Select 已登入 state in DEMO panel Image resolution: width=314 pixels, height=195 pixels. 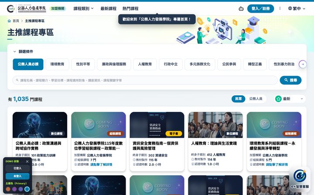[17, 168]
